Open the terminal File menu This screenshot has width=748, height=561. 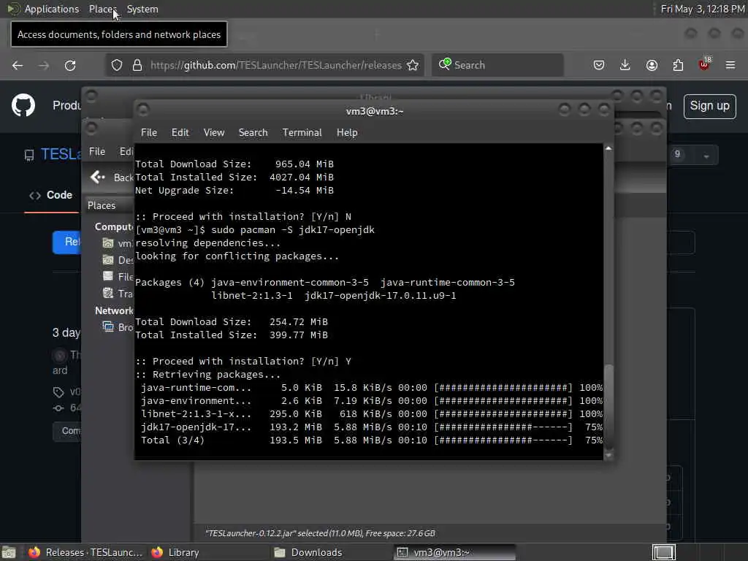point(149,133)
